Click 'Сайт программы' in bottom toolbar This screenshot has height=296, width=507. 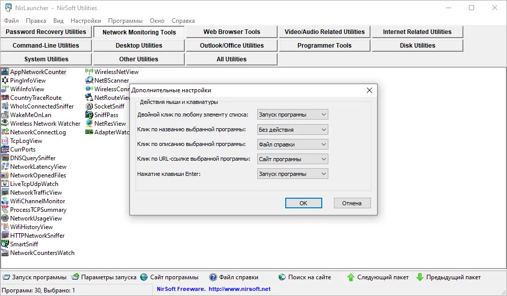[x=170, y=277]
